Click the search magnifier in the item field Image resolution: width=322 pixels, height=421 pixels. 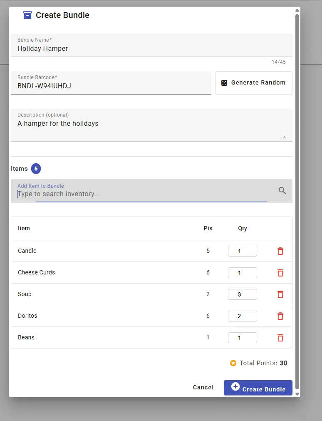282,190
